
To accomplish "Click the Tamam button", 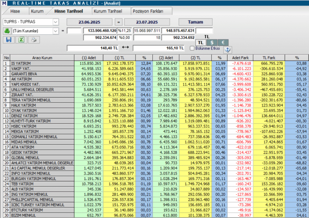I will point(196,22).
